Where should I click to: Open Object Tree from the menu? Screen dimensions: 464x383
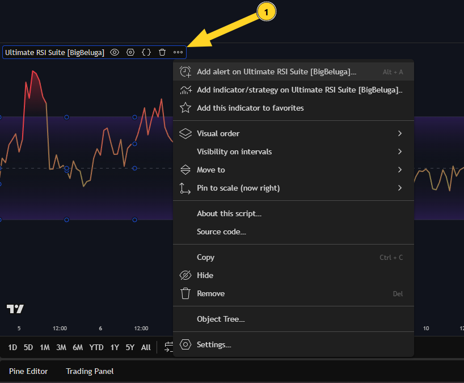pyautogui.click(x=221, y=319)
